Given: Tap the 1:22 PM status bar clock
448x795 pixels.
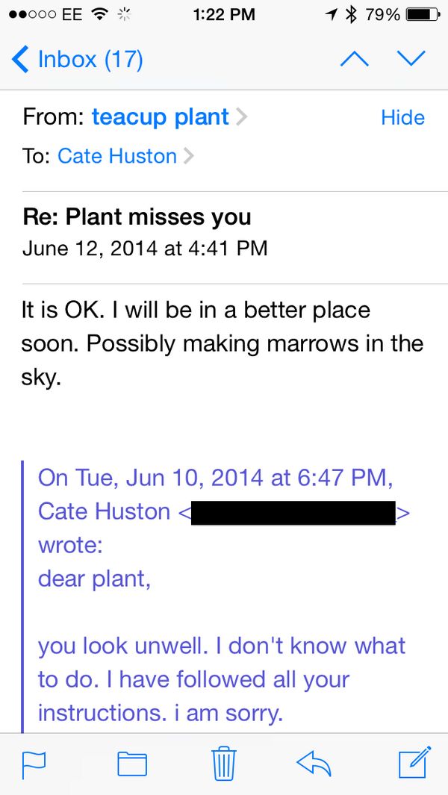Looking at the screenshot, I should point(223,14).
